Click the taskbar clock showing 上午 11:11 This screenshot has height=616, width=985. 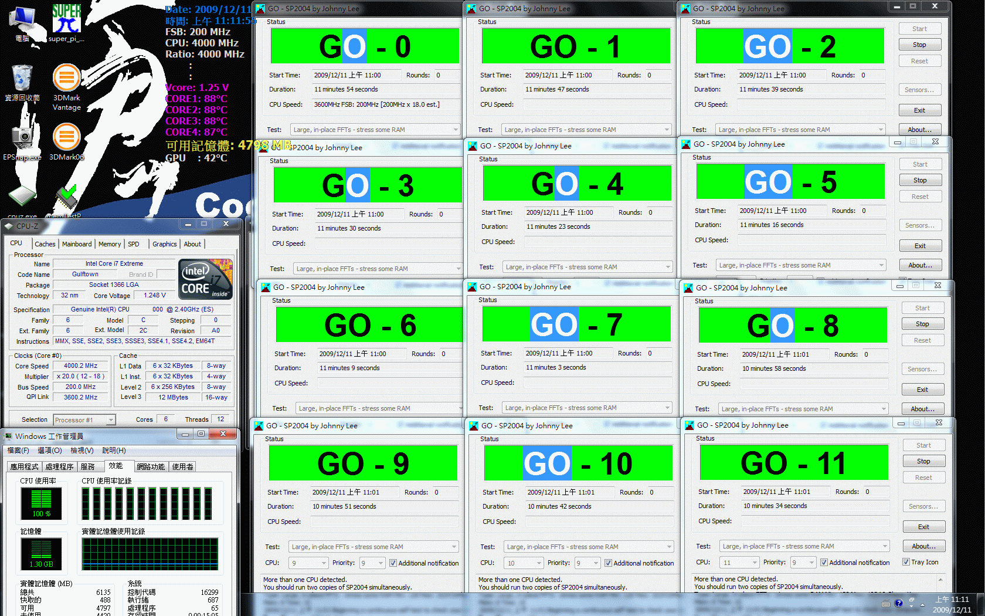(952, 604)
